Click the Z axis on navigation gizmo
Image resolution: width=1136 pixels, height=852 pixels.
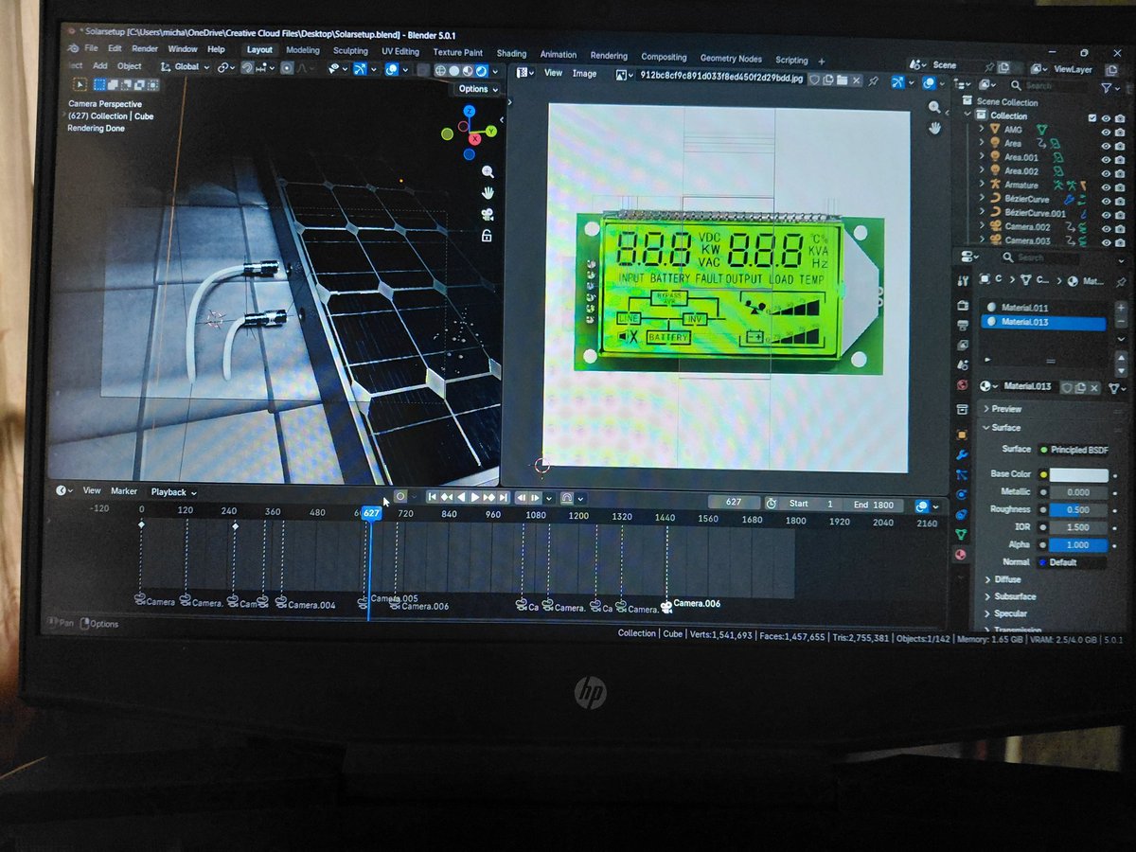click(468, 111)
